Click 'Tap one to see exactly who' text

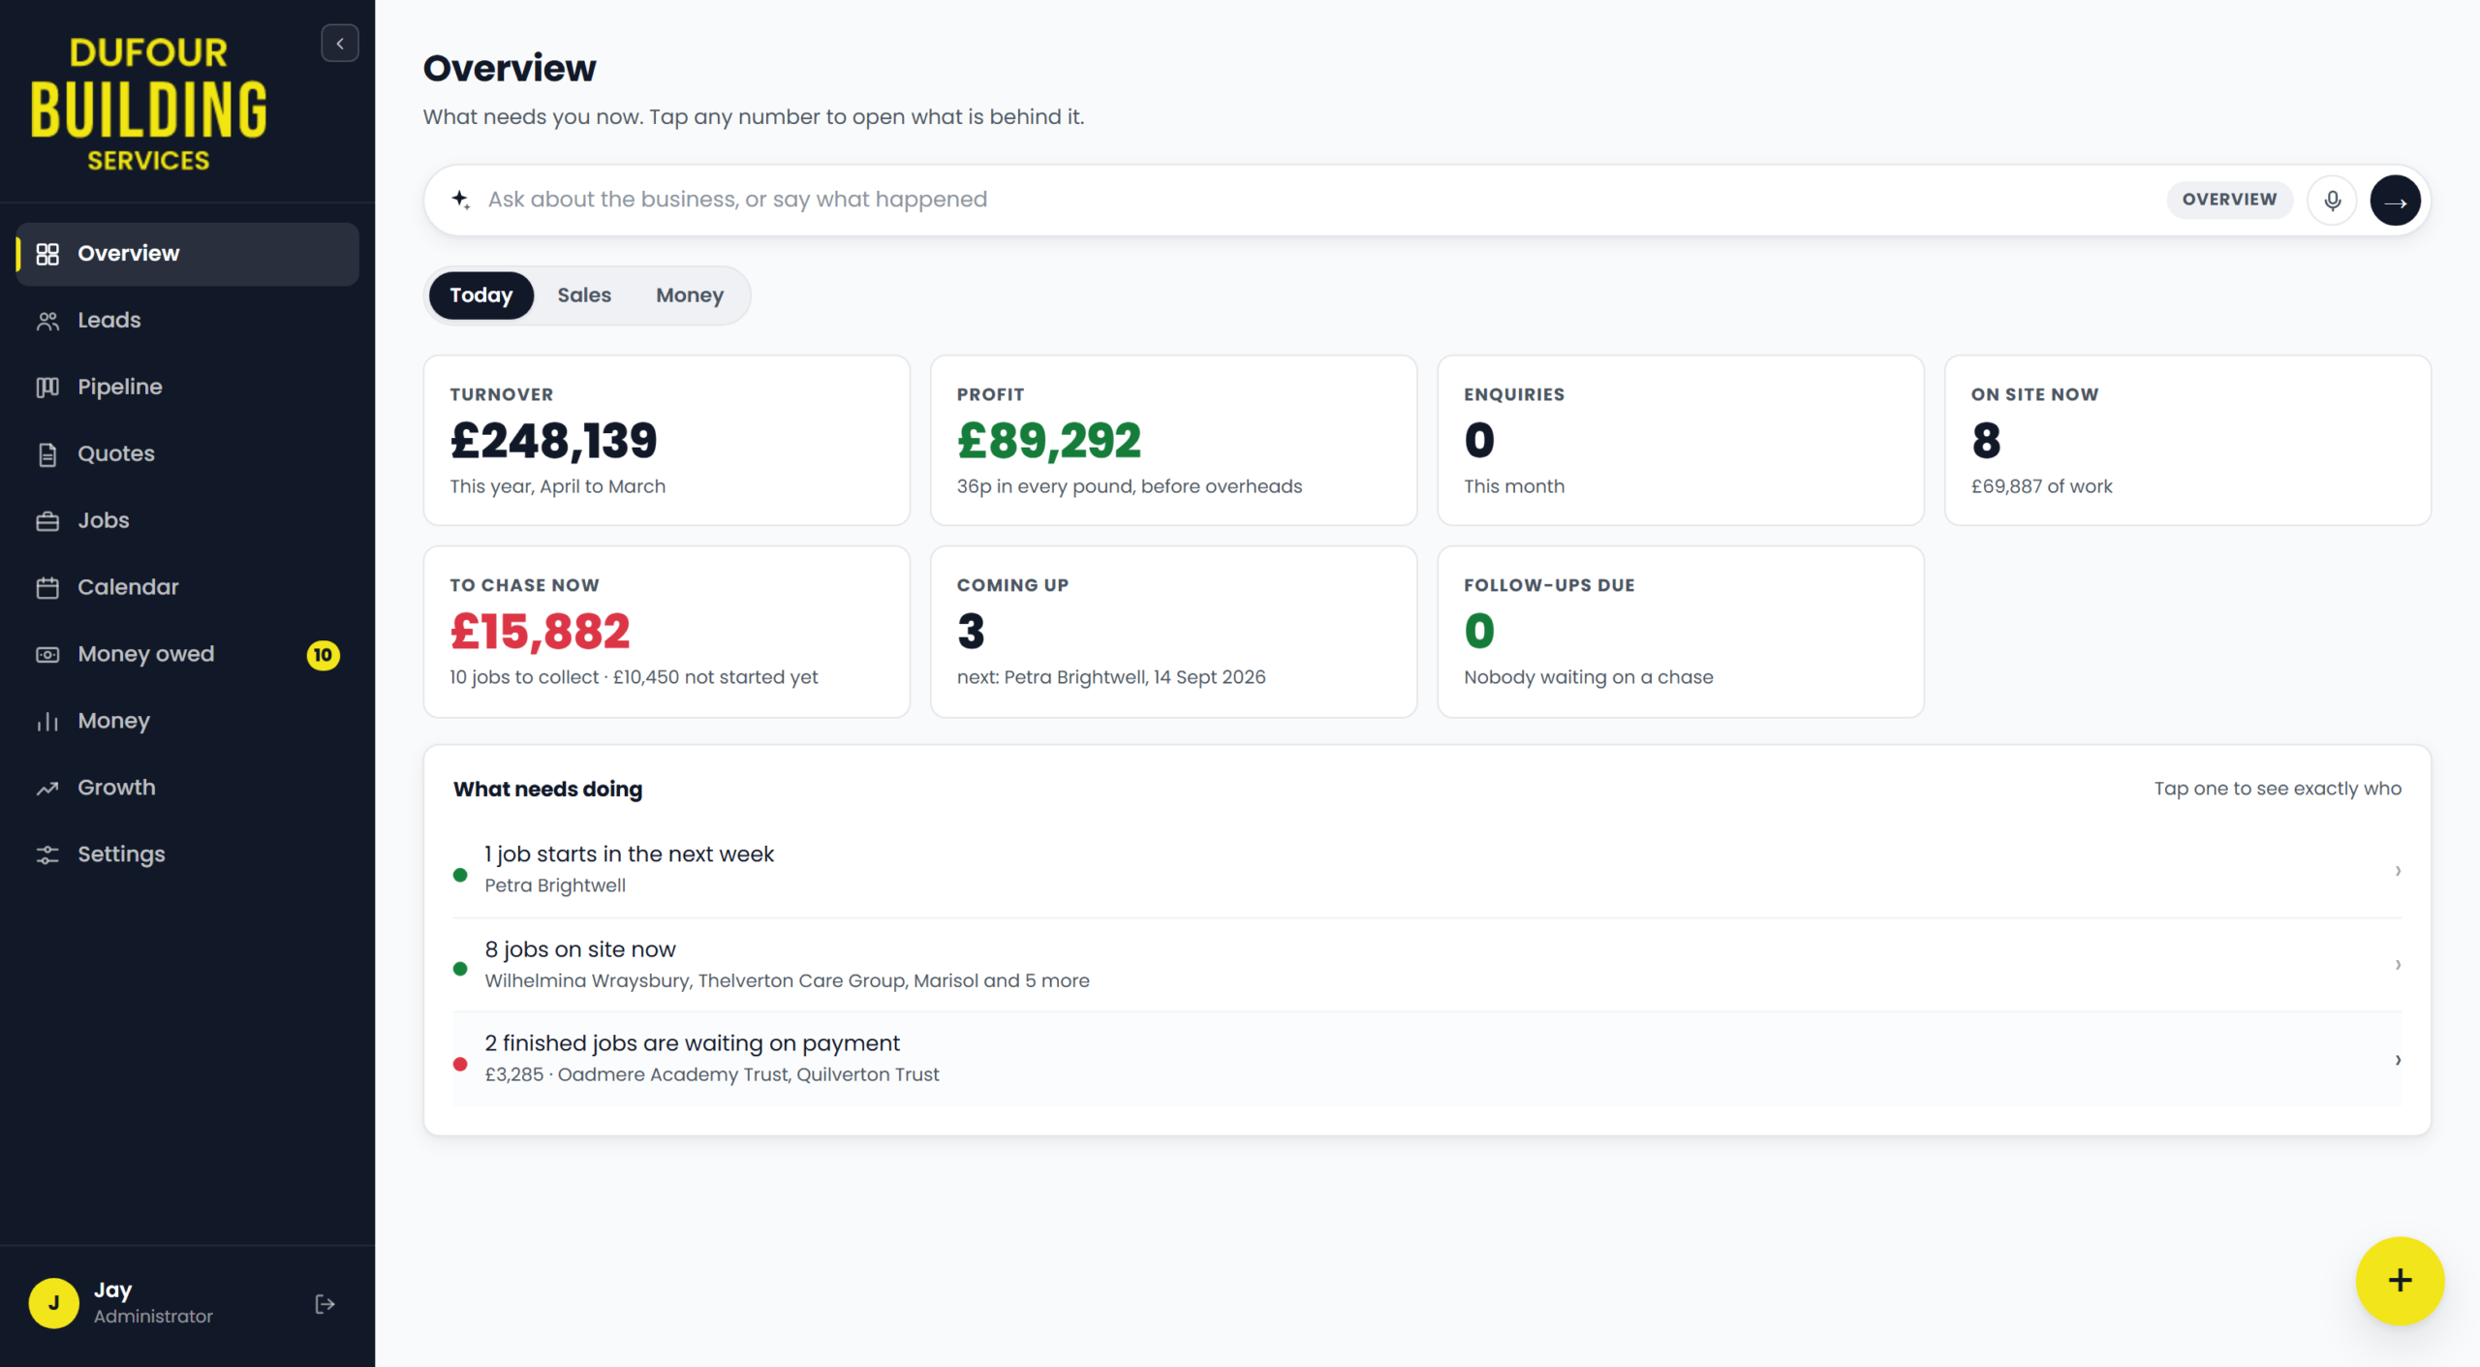tap(2278, 789)
